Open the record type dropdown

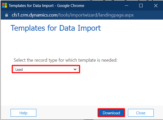pos(46,69)
